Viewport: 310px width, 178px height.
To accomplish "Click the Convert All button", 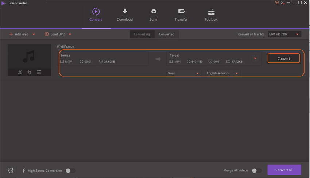I will pos(284,170).
